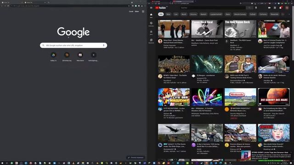Open the Web Store shortcut tile
294x165 pixels.
(80, 56)
